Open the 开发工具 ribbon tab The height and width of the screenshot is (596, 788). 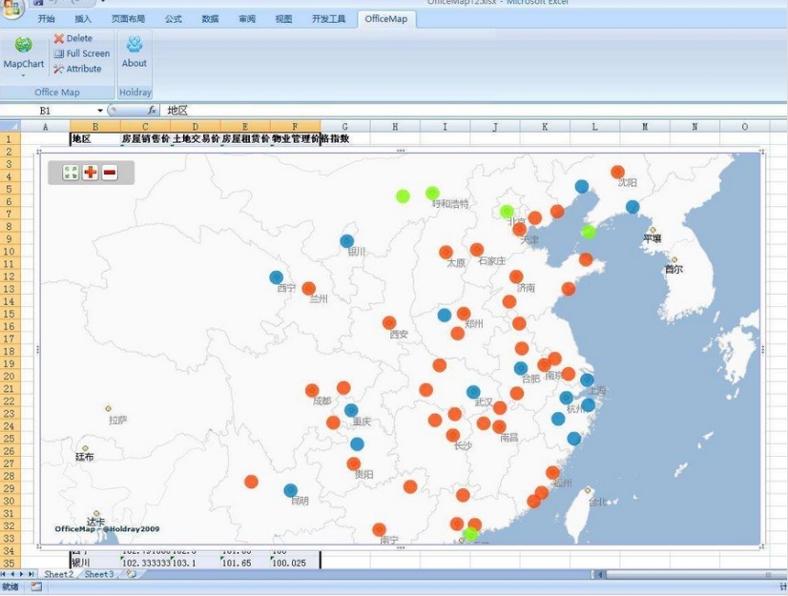tap(330, 19)
